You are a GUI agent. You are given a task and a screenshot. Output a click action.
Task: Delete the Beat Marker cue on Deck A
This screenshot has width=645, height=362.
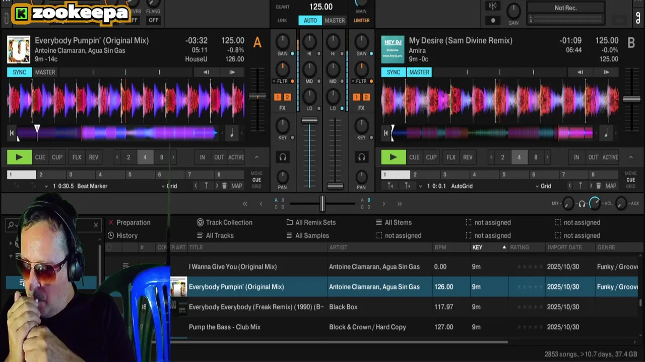[224, 186]
